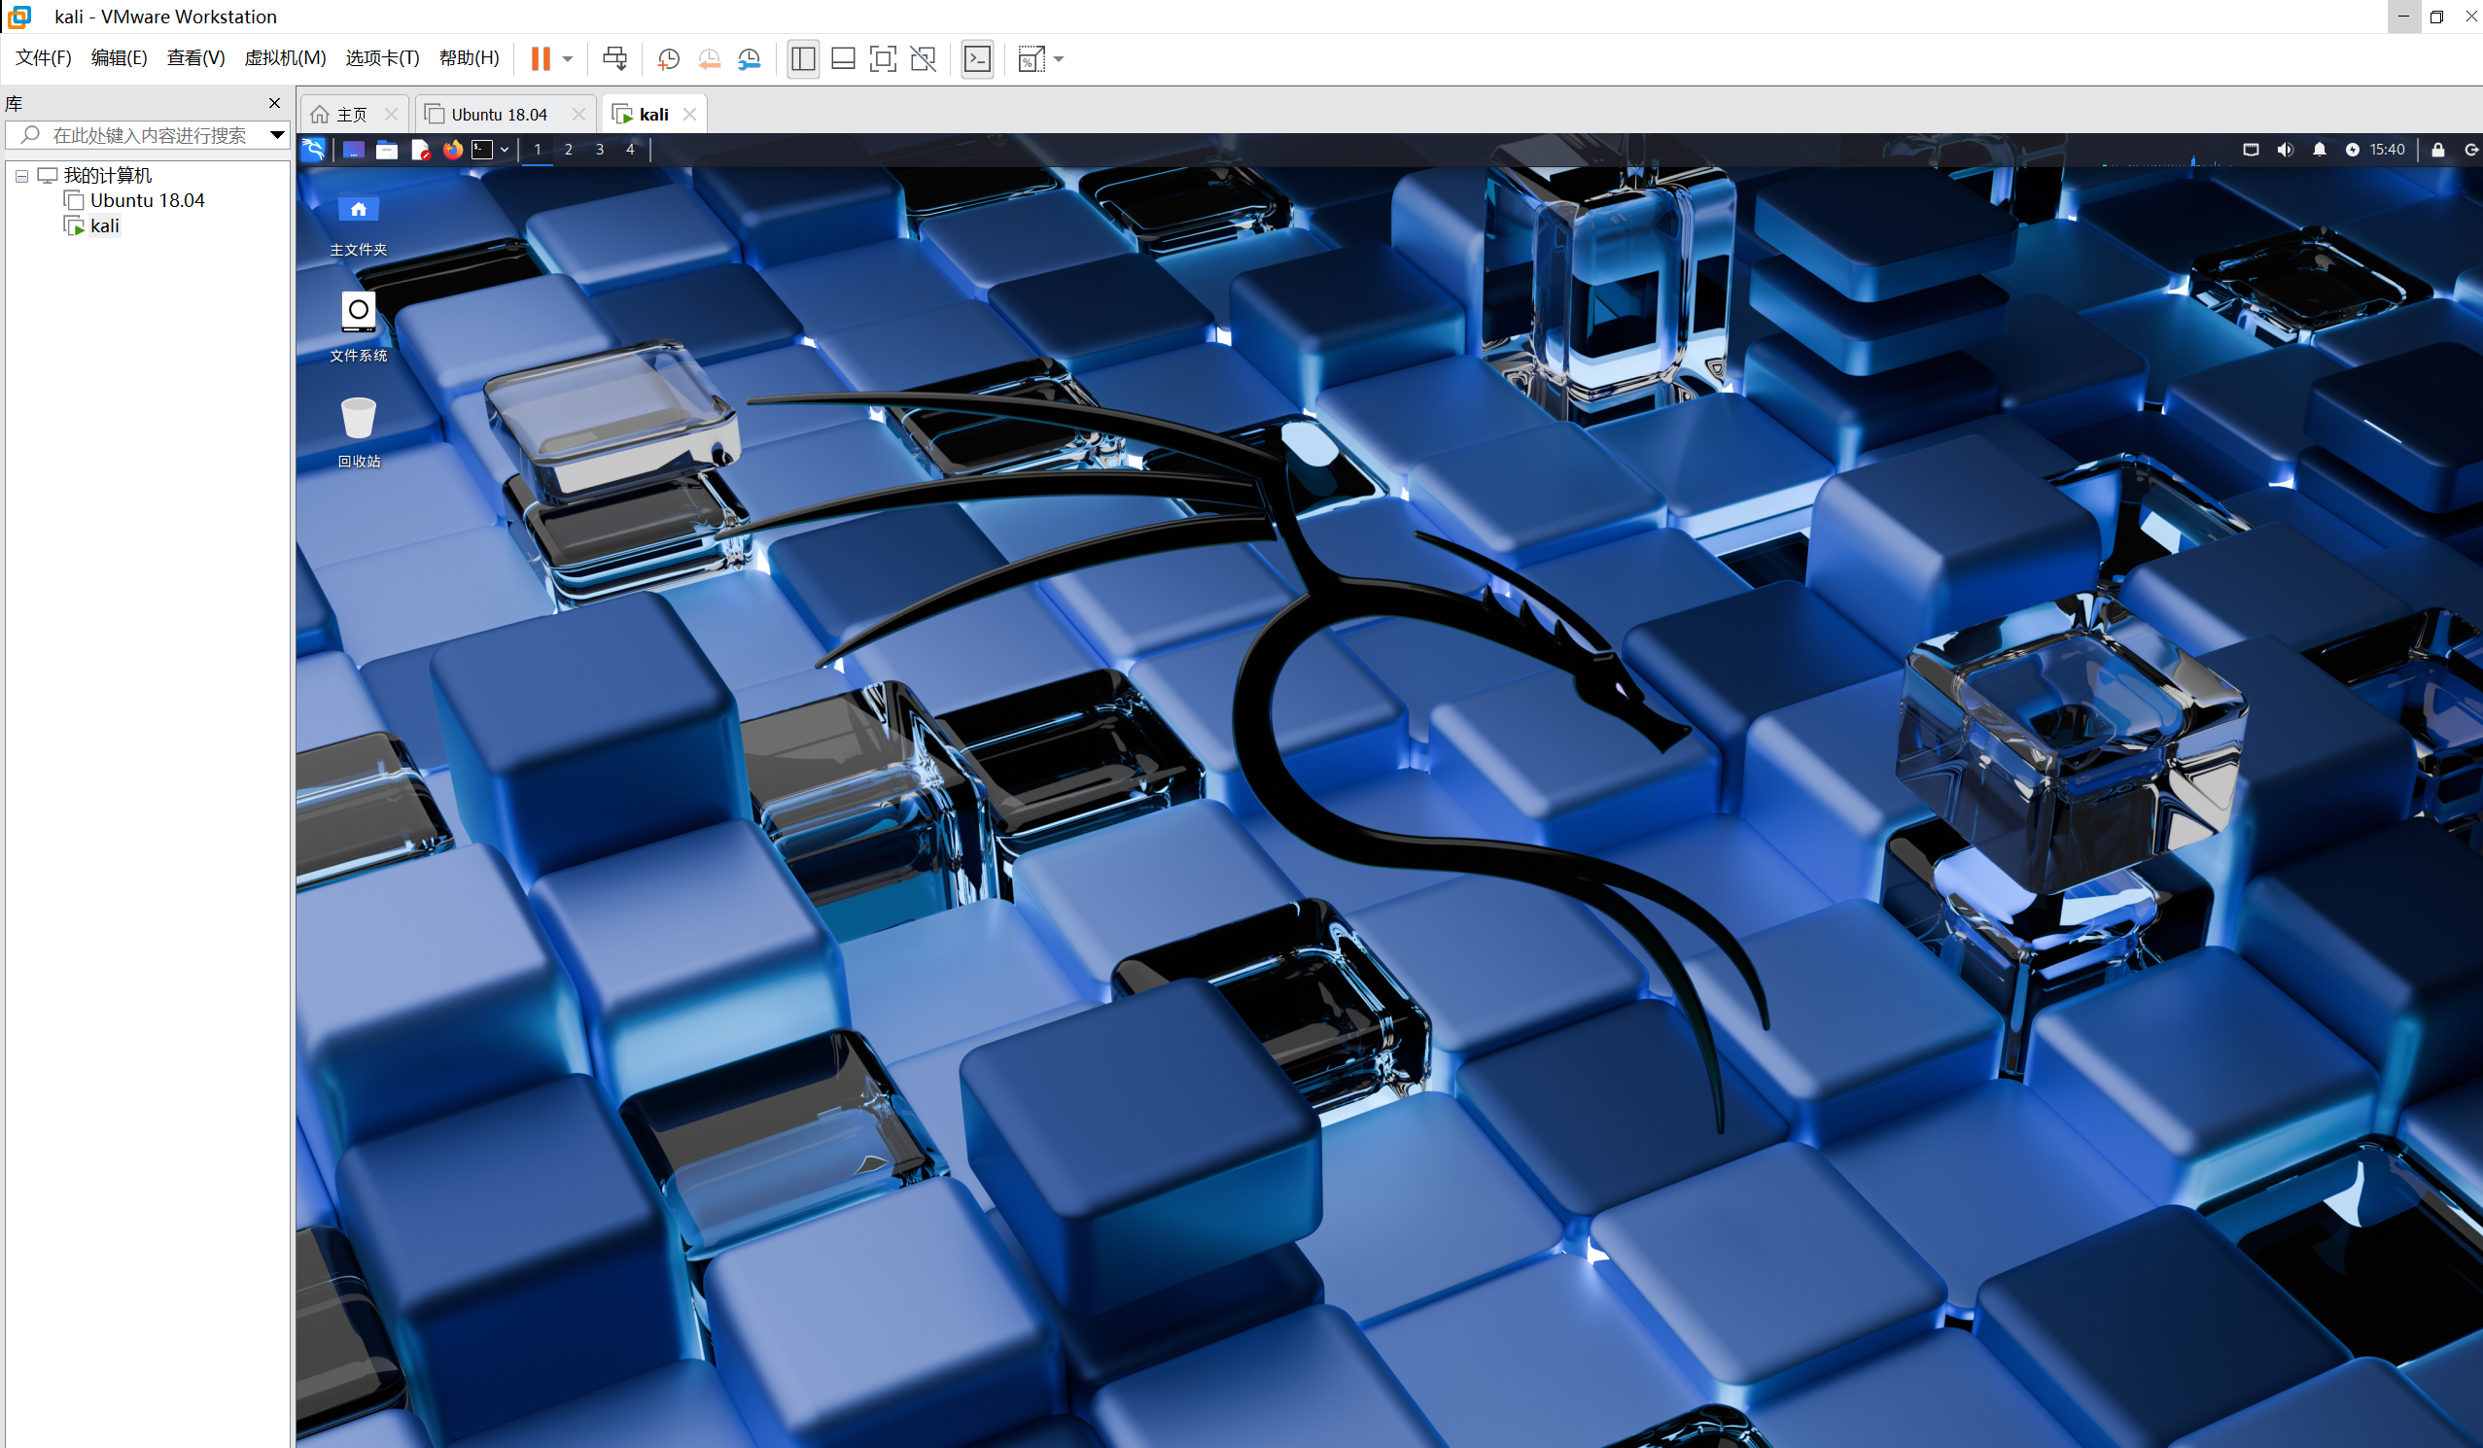The height and width of the screenshot is (1448, 2483).
Task: Open the 回收站 trash desktop icon
Action: tap(359, 433)
